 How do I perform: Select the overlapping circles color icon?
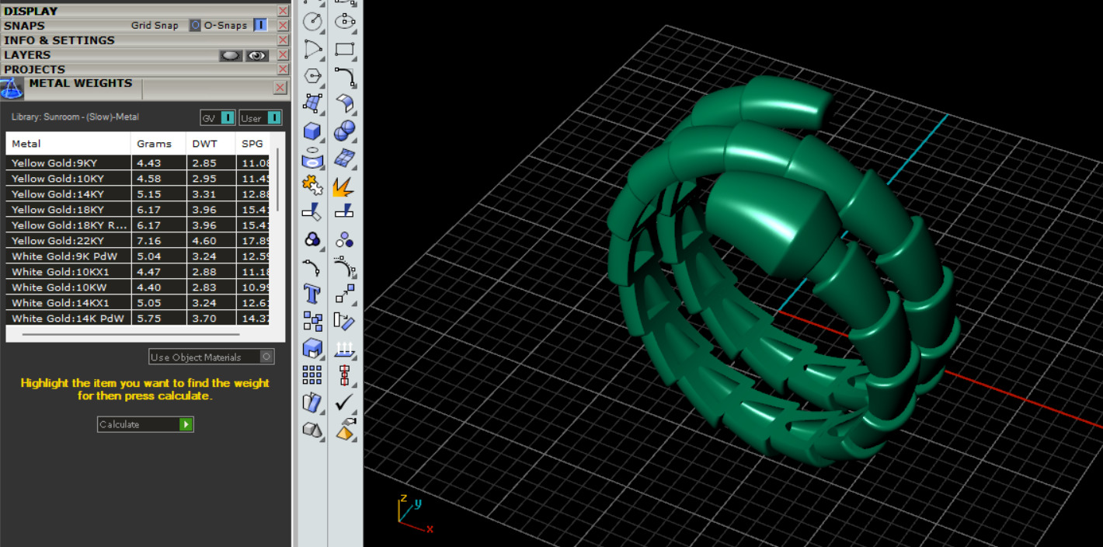click(x=312, y=239)
